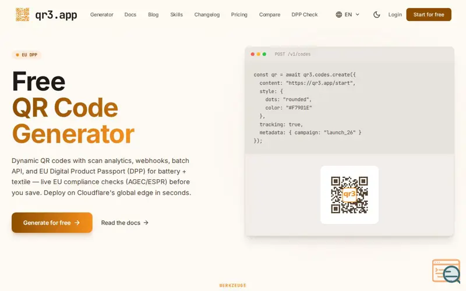Click the WERKZEUGE section label

pos(232,285)
